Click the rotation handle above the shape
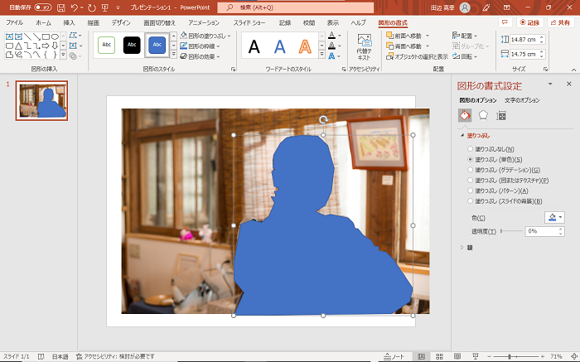The width and height of the screenshot is (580, 362). tap(323, 120)
